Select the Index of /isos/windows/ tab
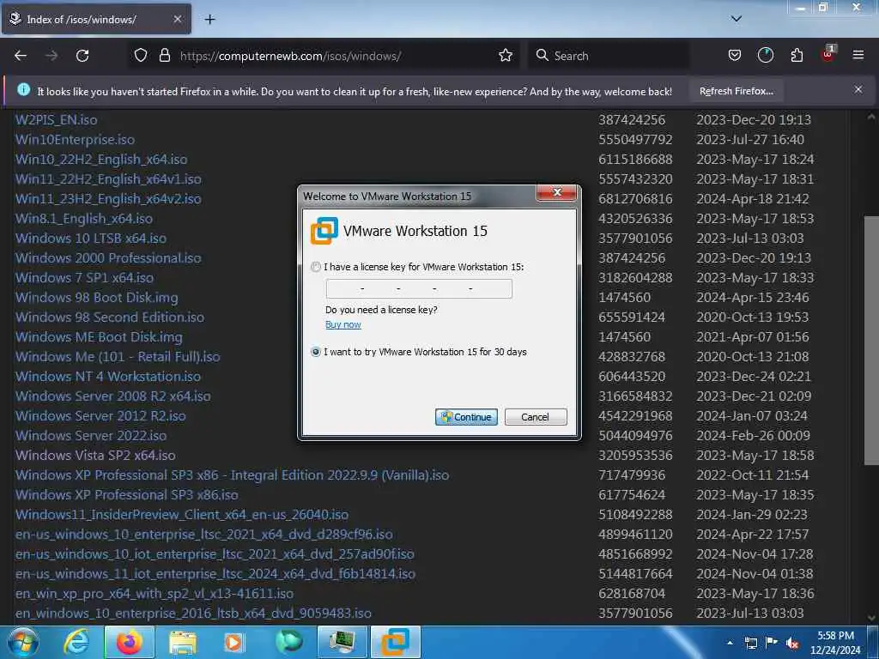 click(96, 19)
